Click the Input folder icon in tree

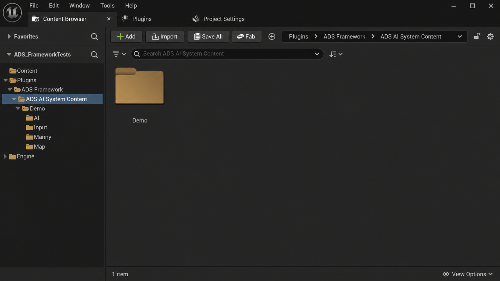[x=29, y=128]
